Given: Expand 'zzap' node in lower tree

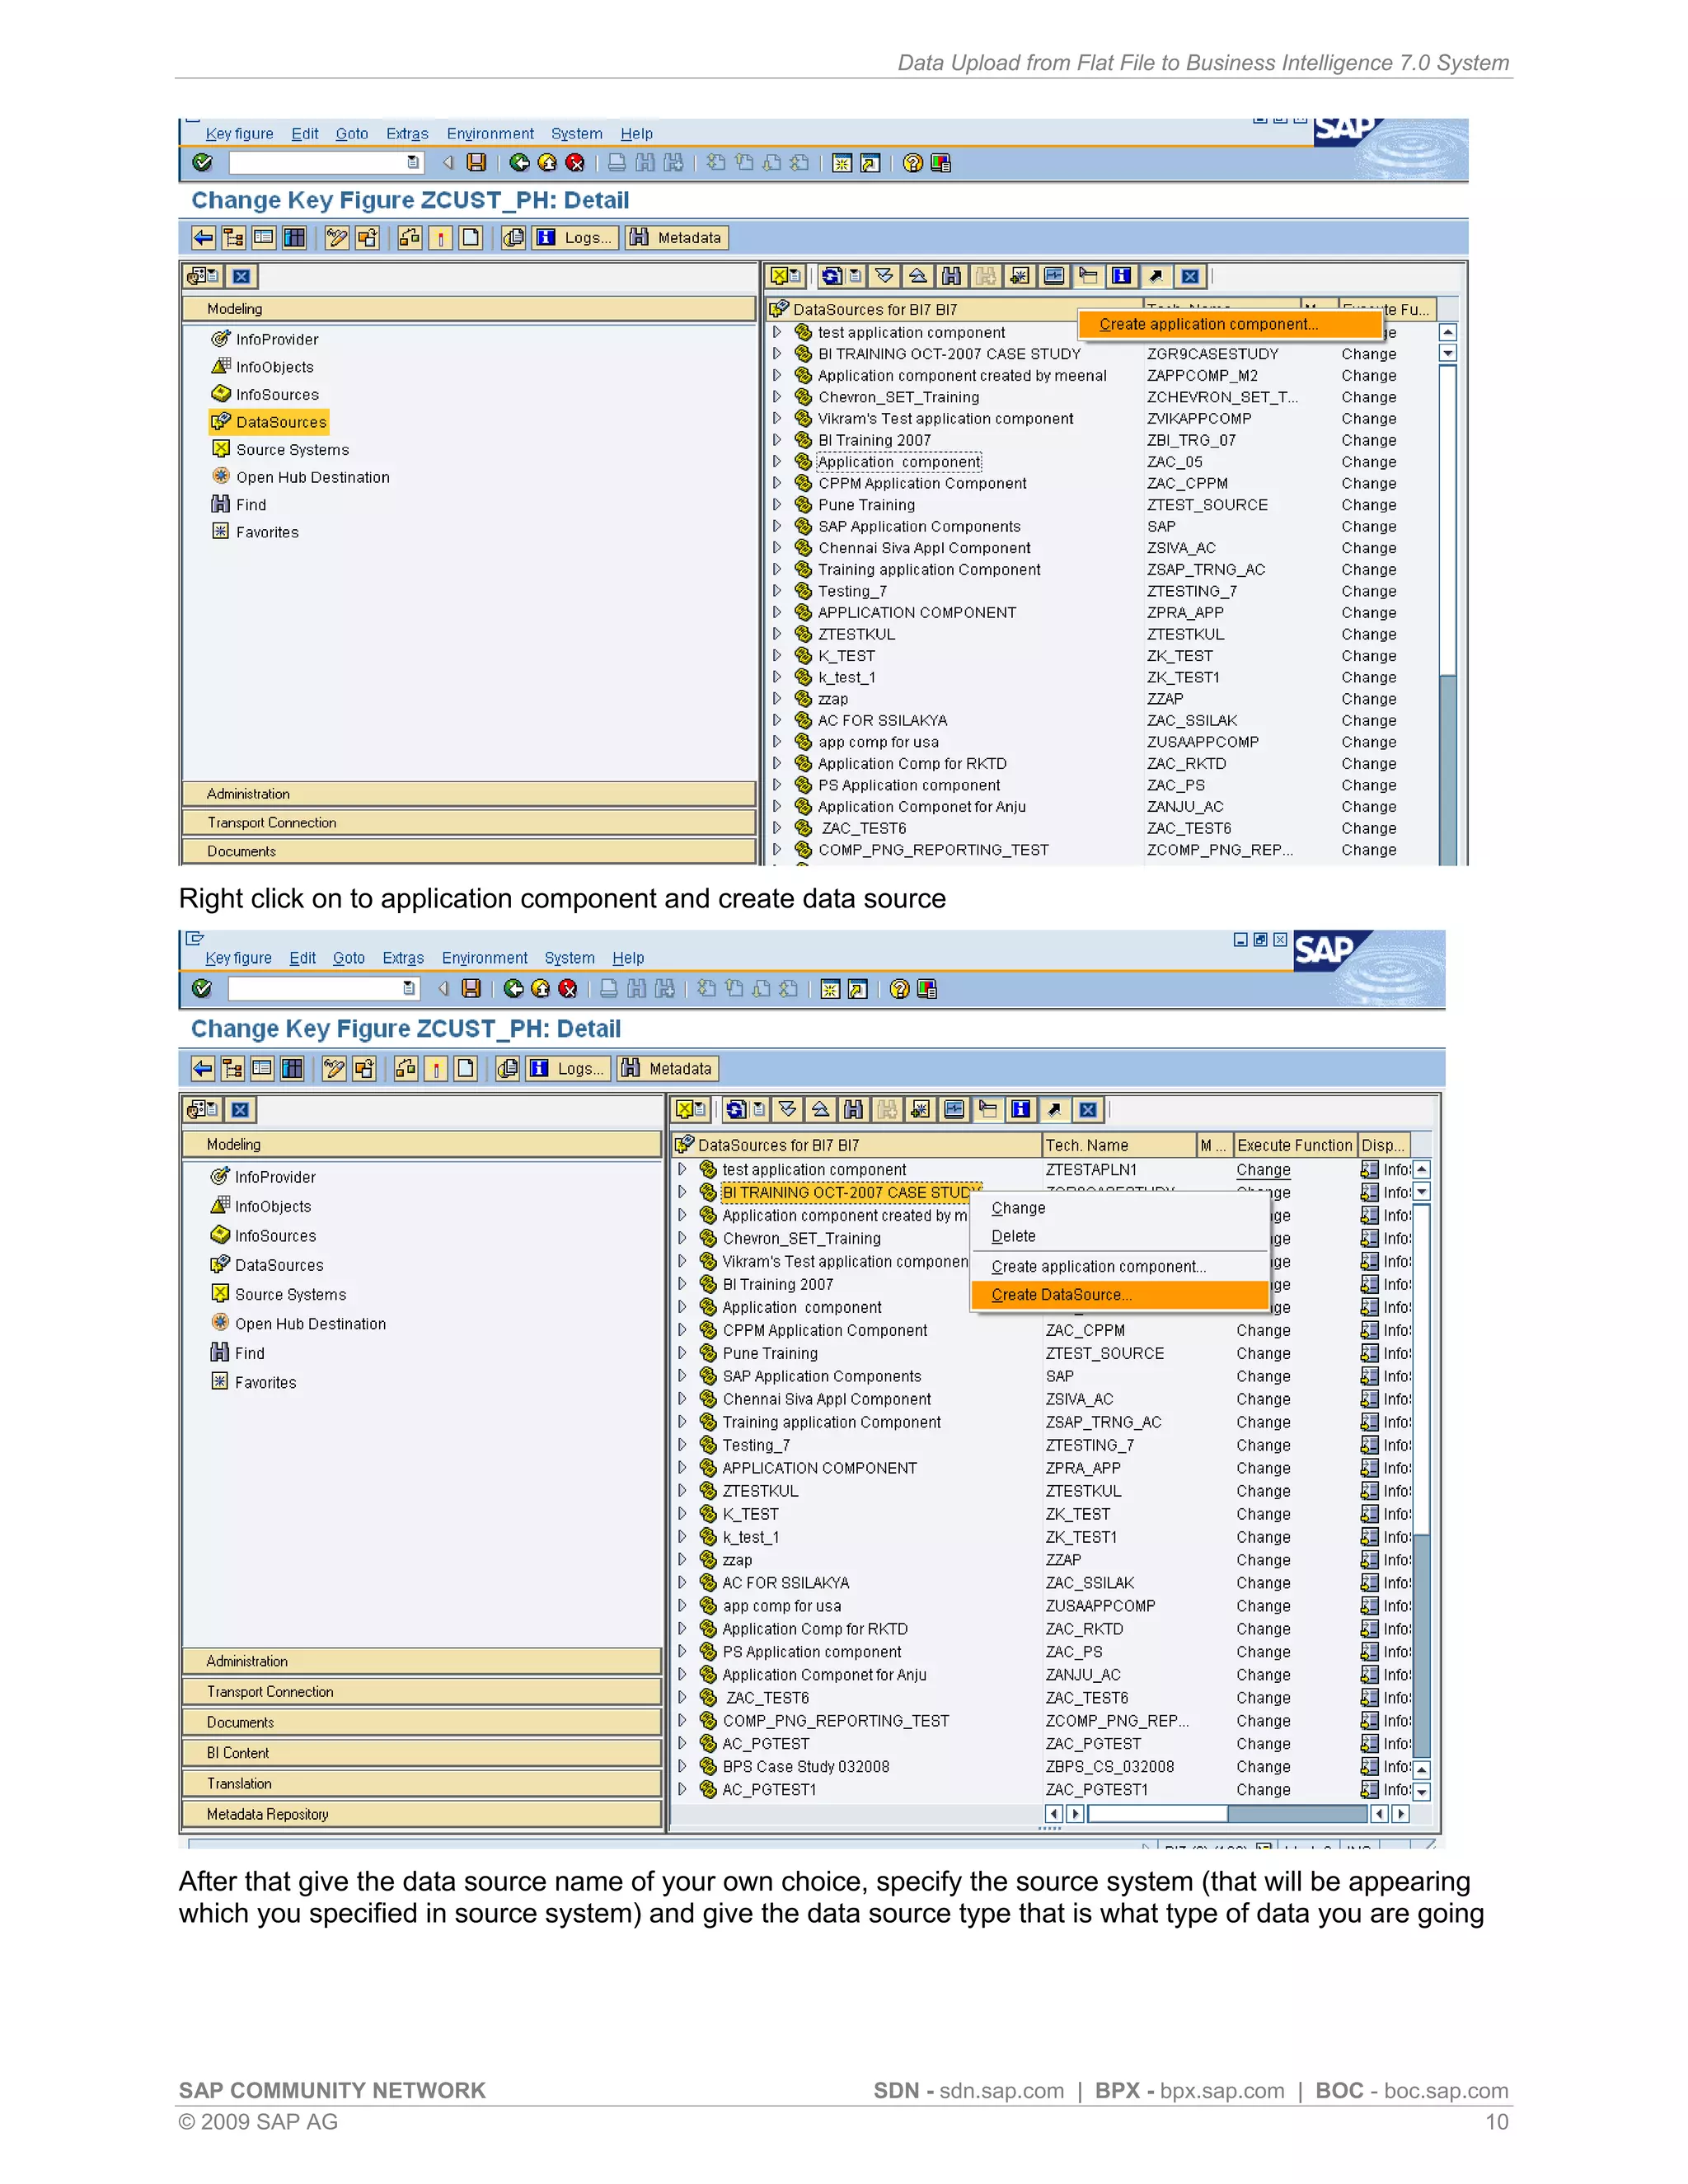Looking at the screenshot, I should [682, 1560].
